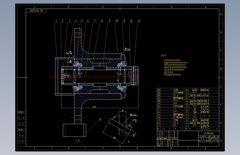Click the mirrored drawing number box XL915.05
The image size is (240, 155).
pos(36,11)
